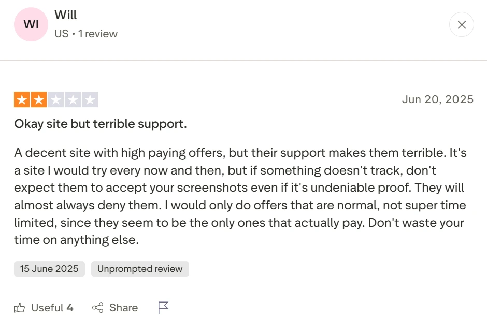Close the review popup with the X
This screenshot has width=487, height=331.
(461, 24)
